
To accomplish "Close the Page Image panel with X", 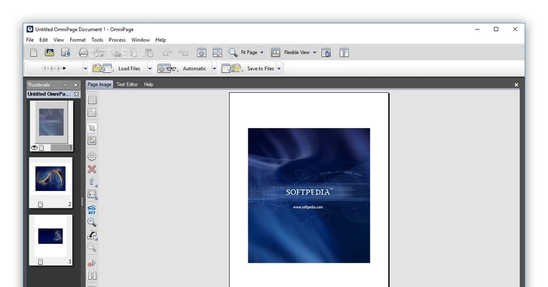I will point(516,85).
